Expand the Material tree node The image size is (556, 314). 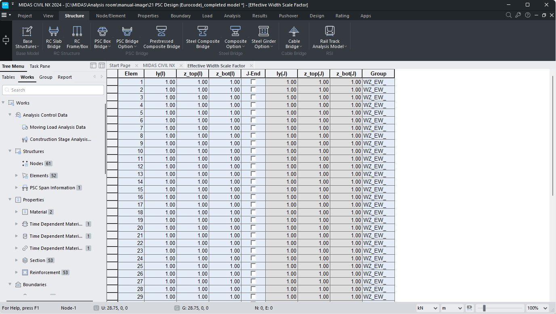17,212
